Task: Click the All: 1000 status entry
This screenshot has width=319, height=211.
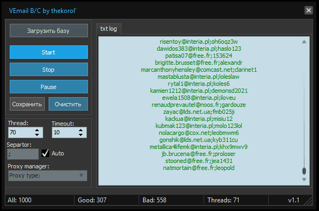Action: tap(19, 200)
